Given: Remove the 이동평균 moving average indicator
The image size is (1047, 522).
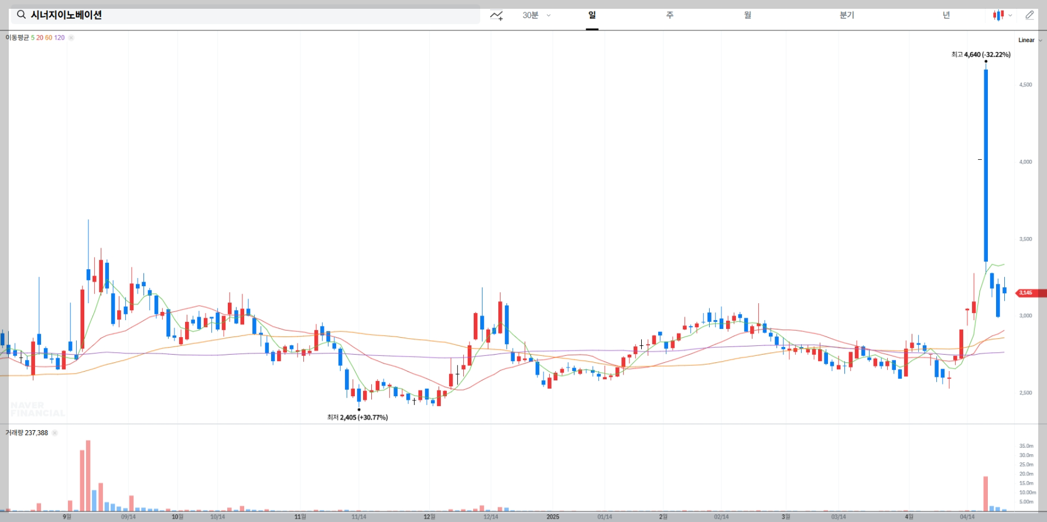Looking at the screenshot, I should pos(71,37).
